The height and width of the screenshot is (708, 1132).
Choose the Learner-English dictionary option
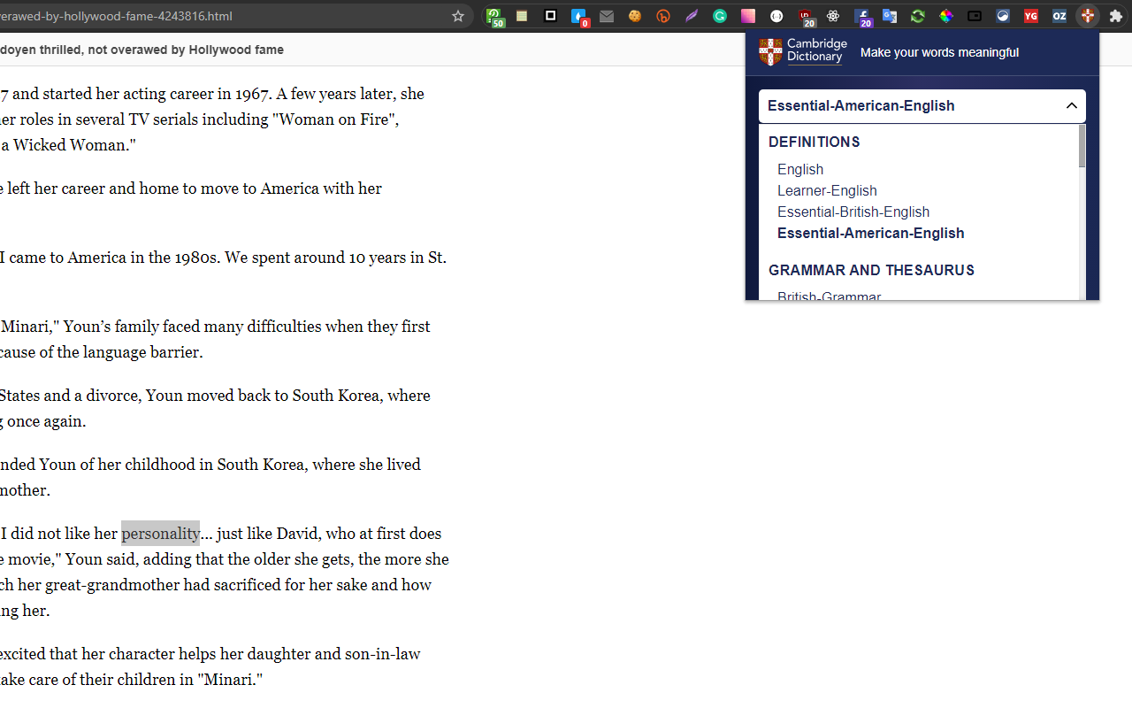click(827, 190)
